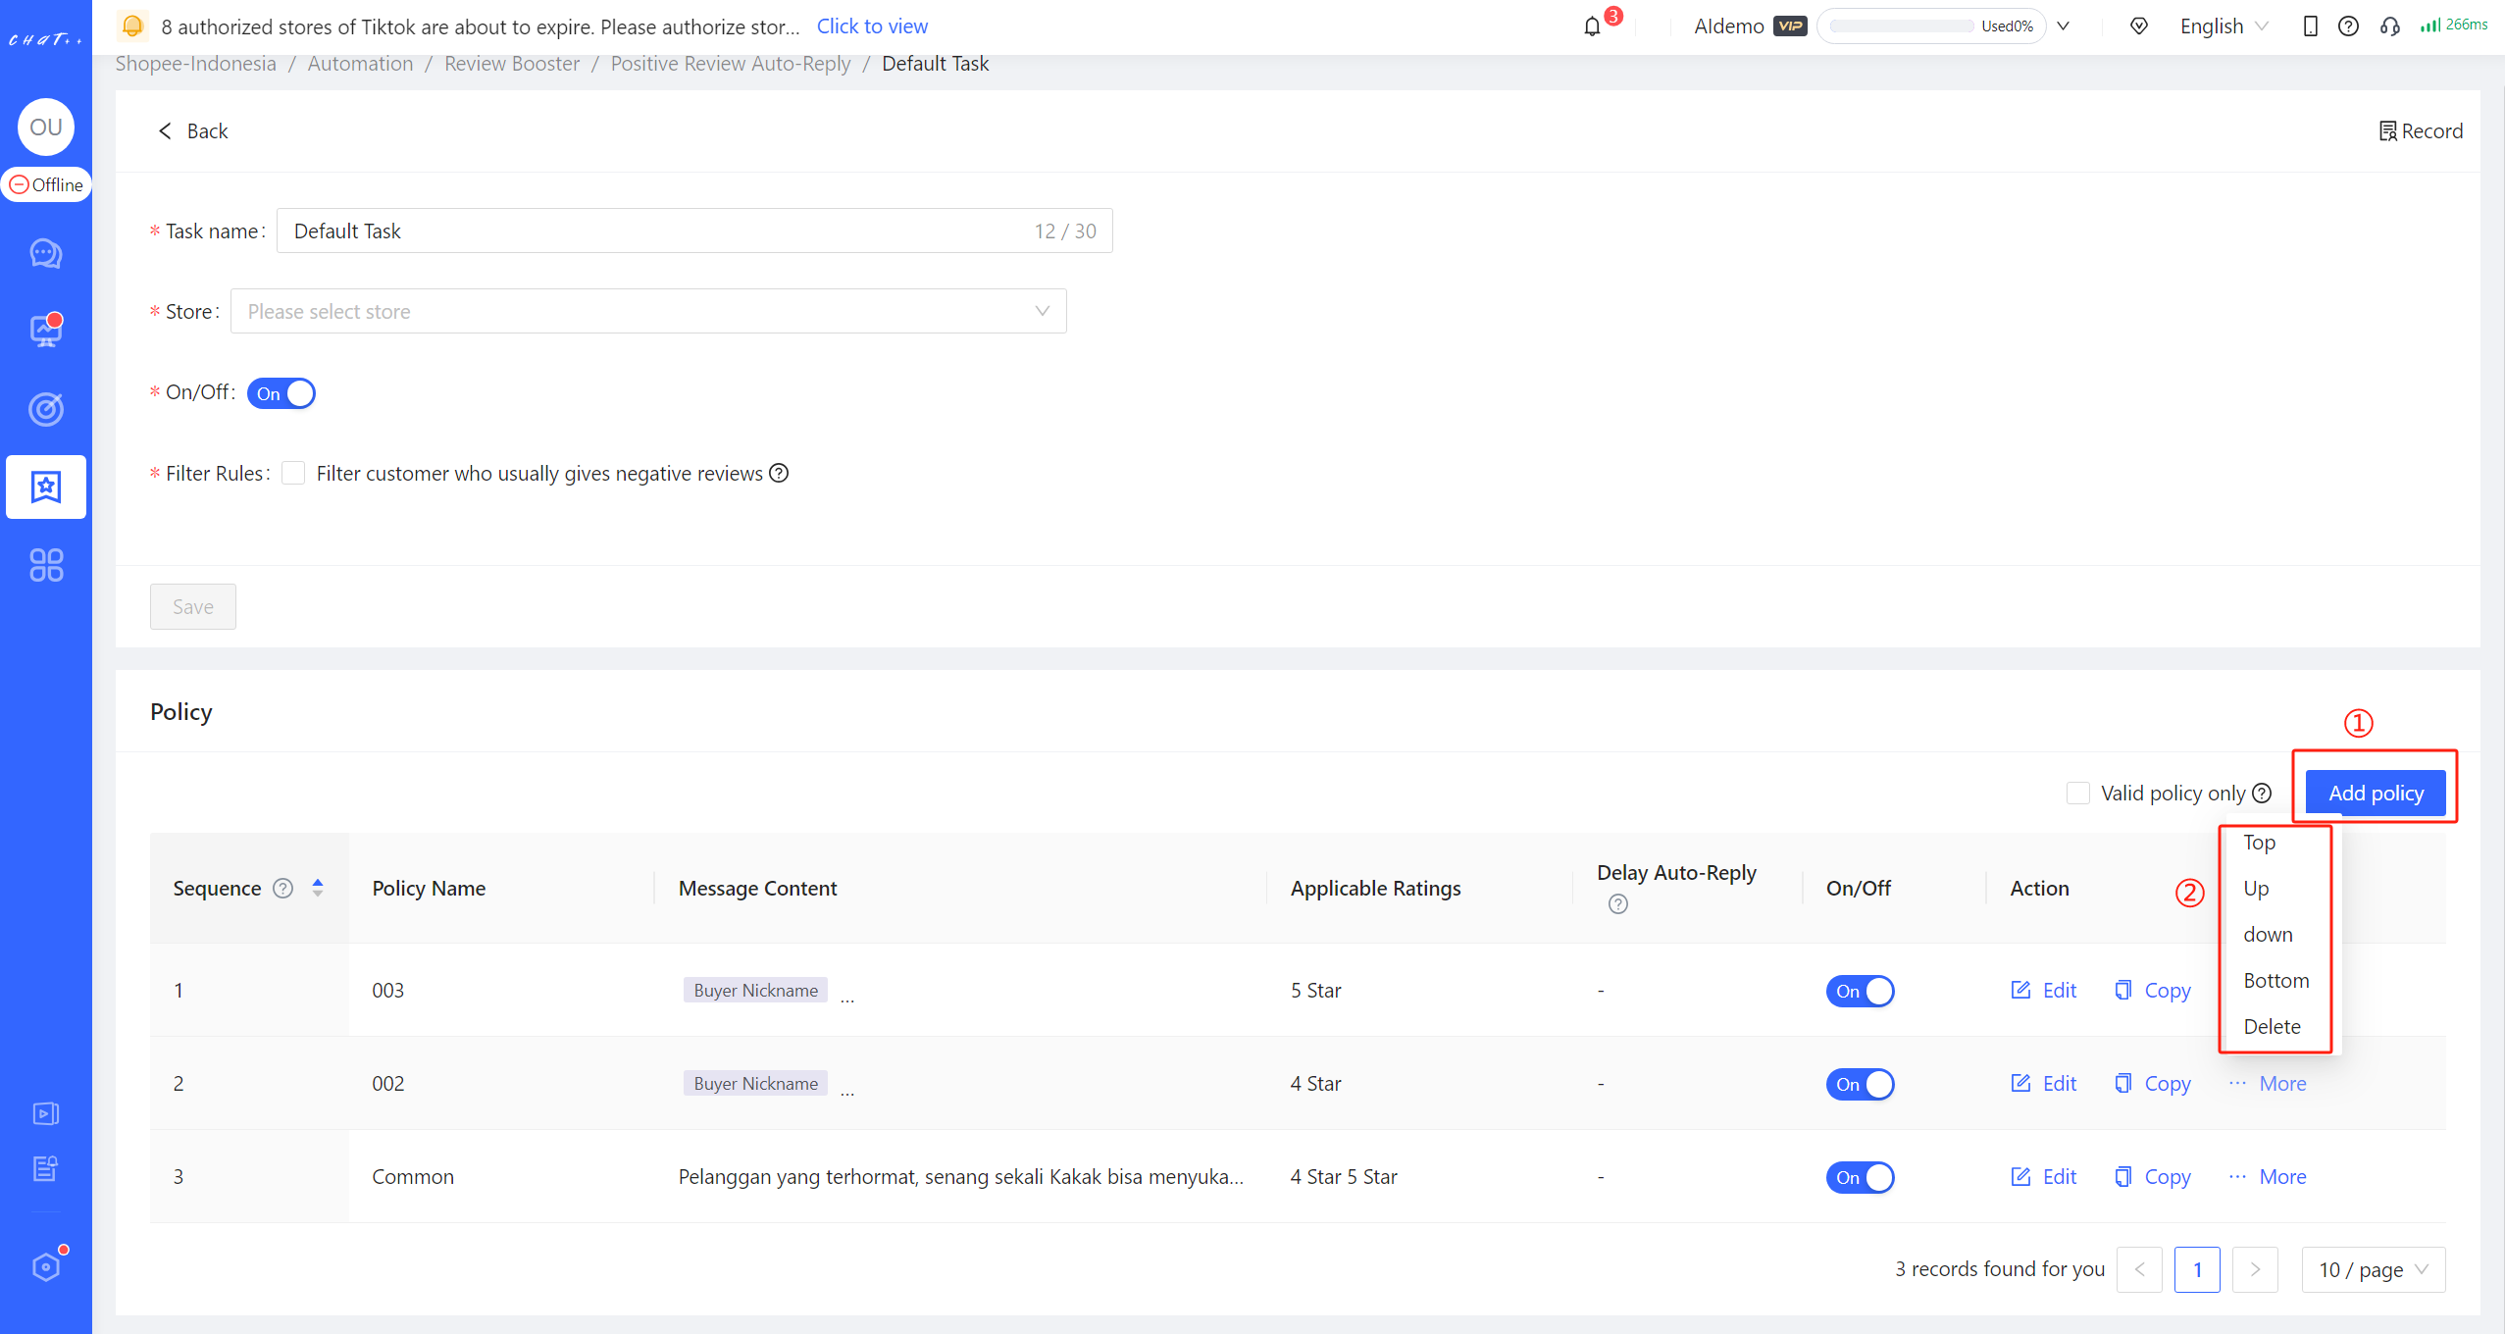Image resolution: width=2505 pixels, height=1334 pixels.
Task: Edit the Common policy
Action: pyautogui.click(x=2044, y=1176)
